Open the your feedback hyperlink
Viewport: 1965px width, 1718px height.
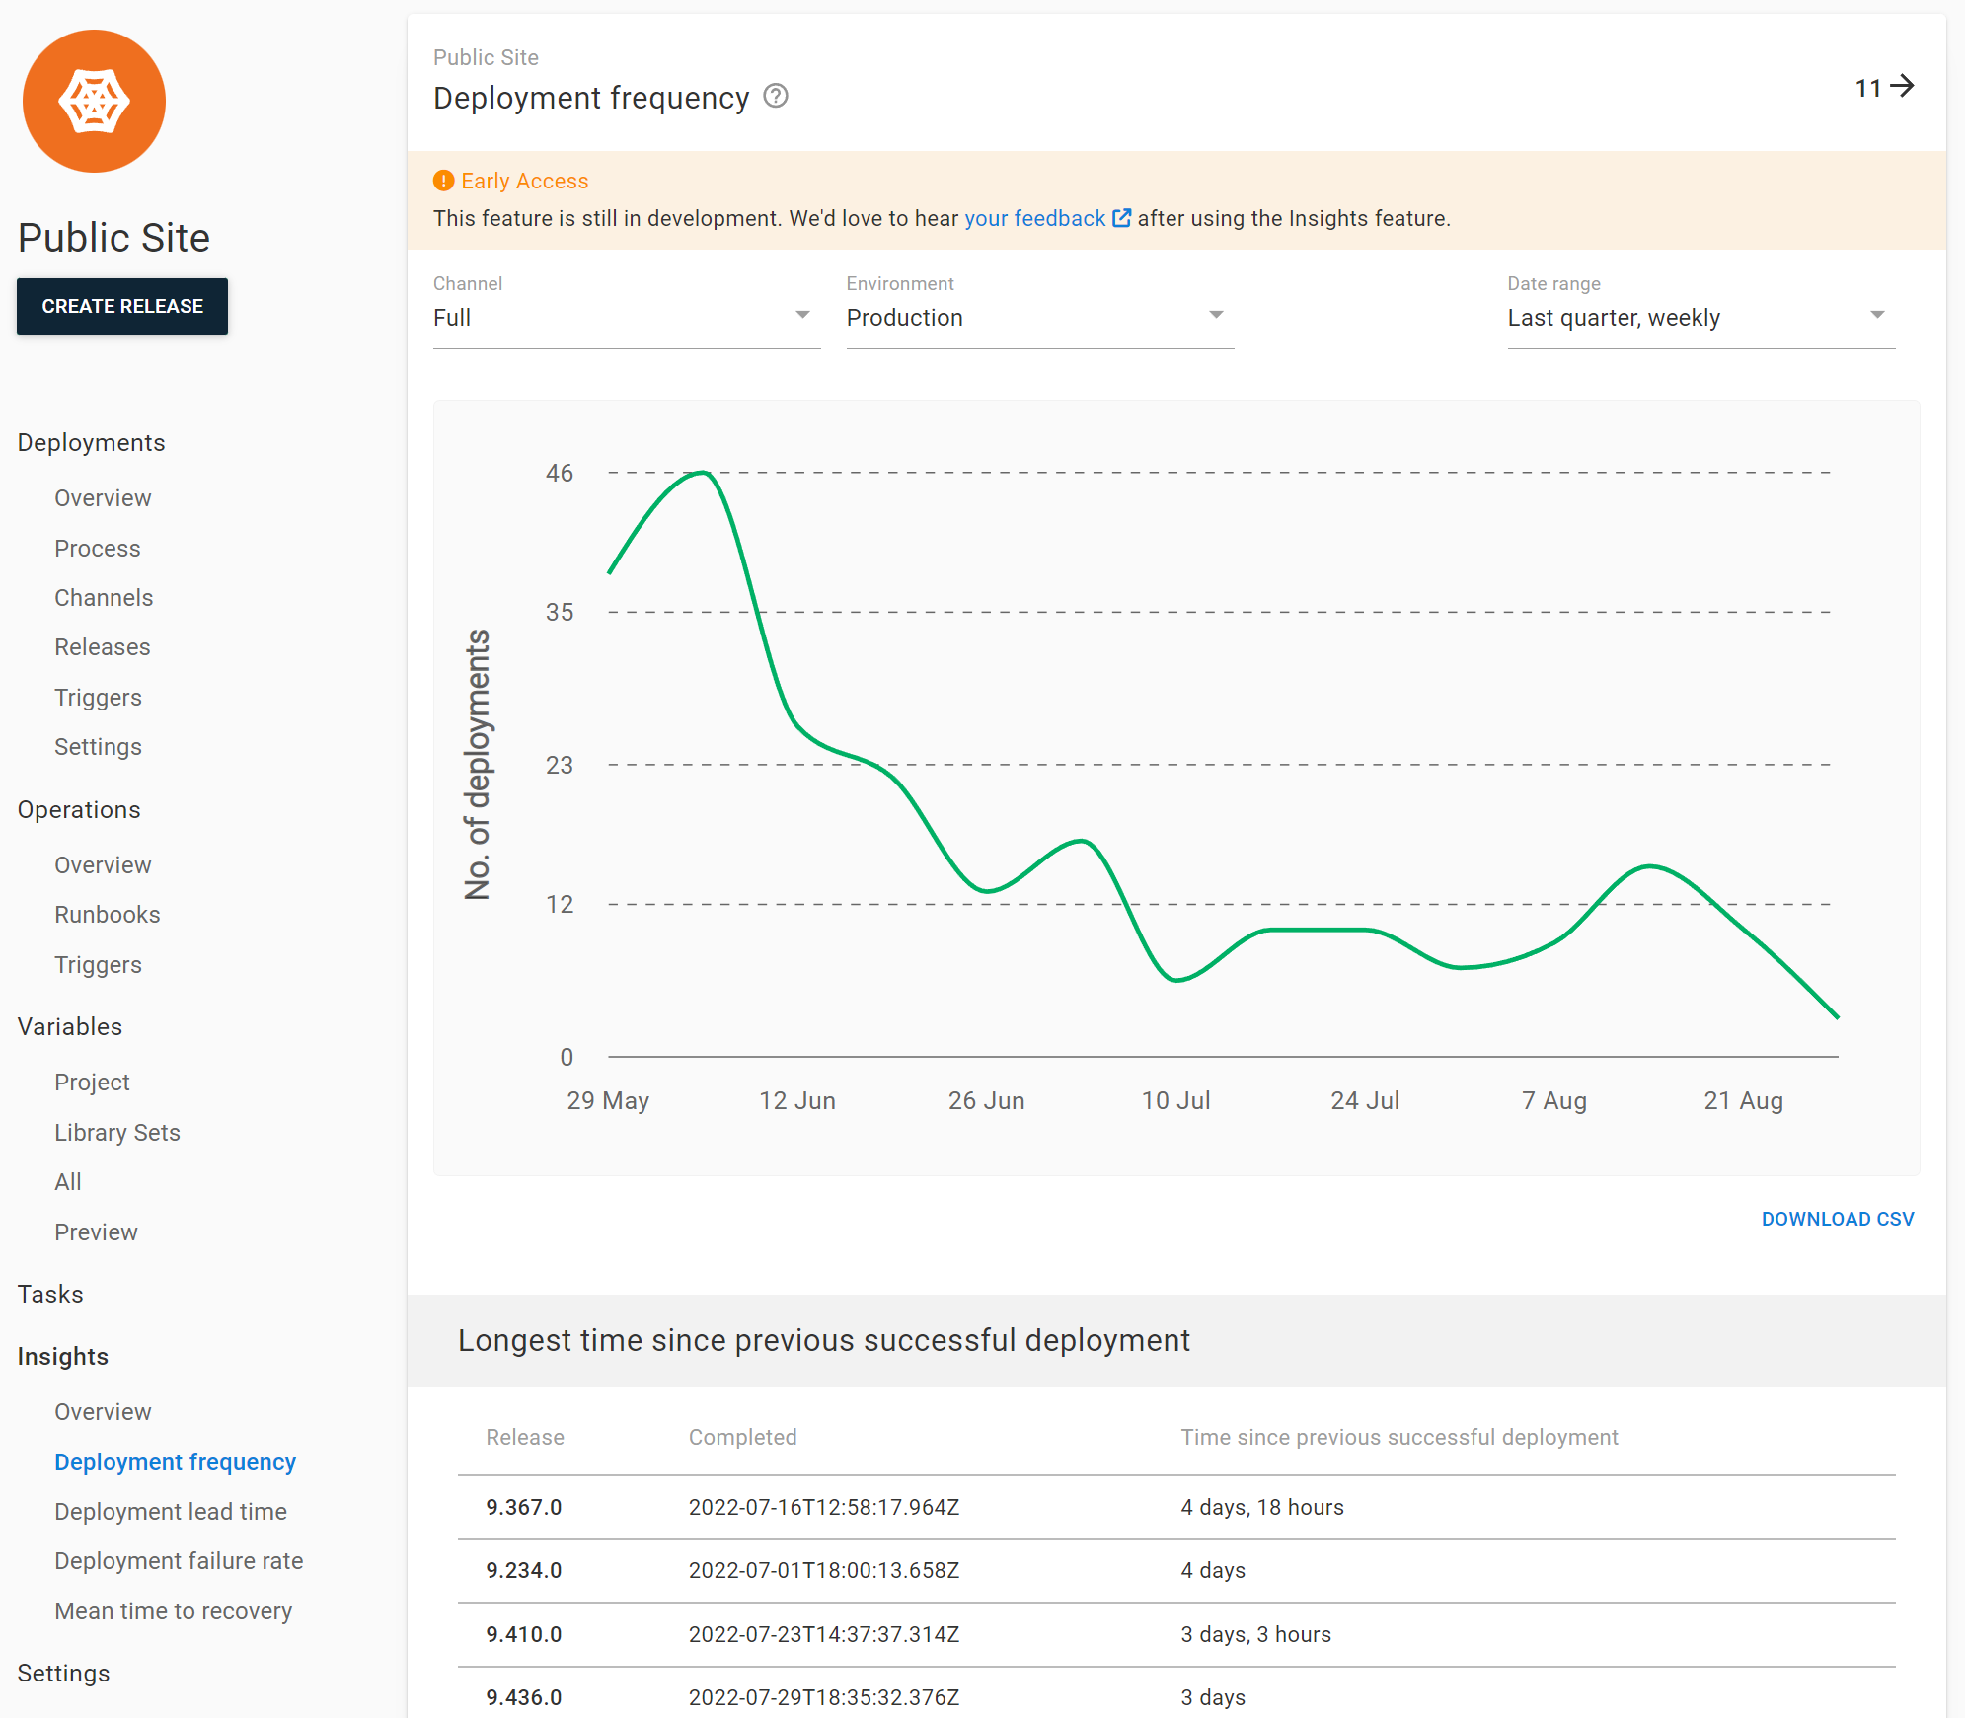pyautogui.click(x=1034, y=218)
